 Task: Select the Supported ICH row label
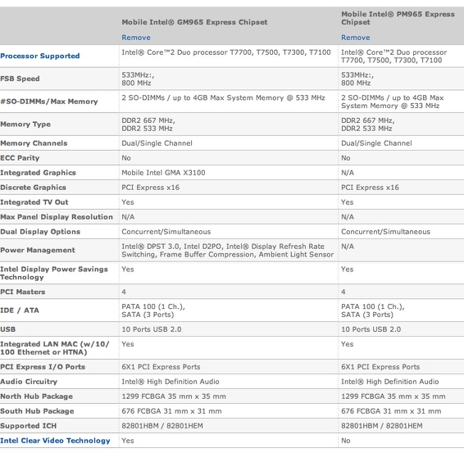tap(28, 426)
